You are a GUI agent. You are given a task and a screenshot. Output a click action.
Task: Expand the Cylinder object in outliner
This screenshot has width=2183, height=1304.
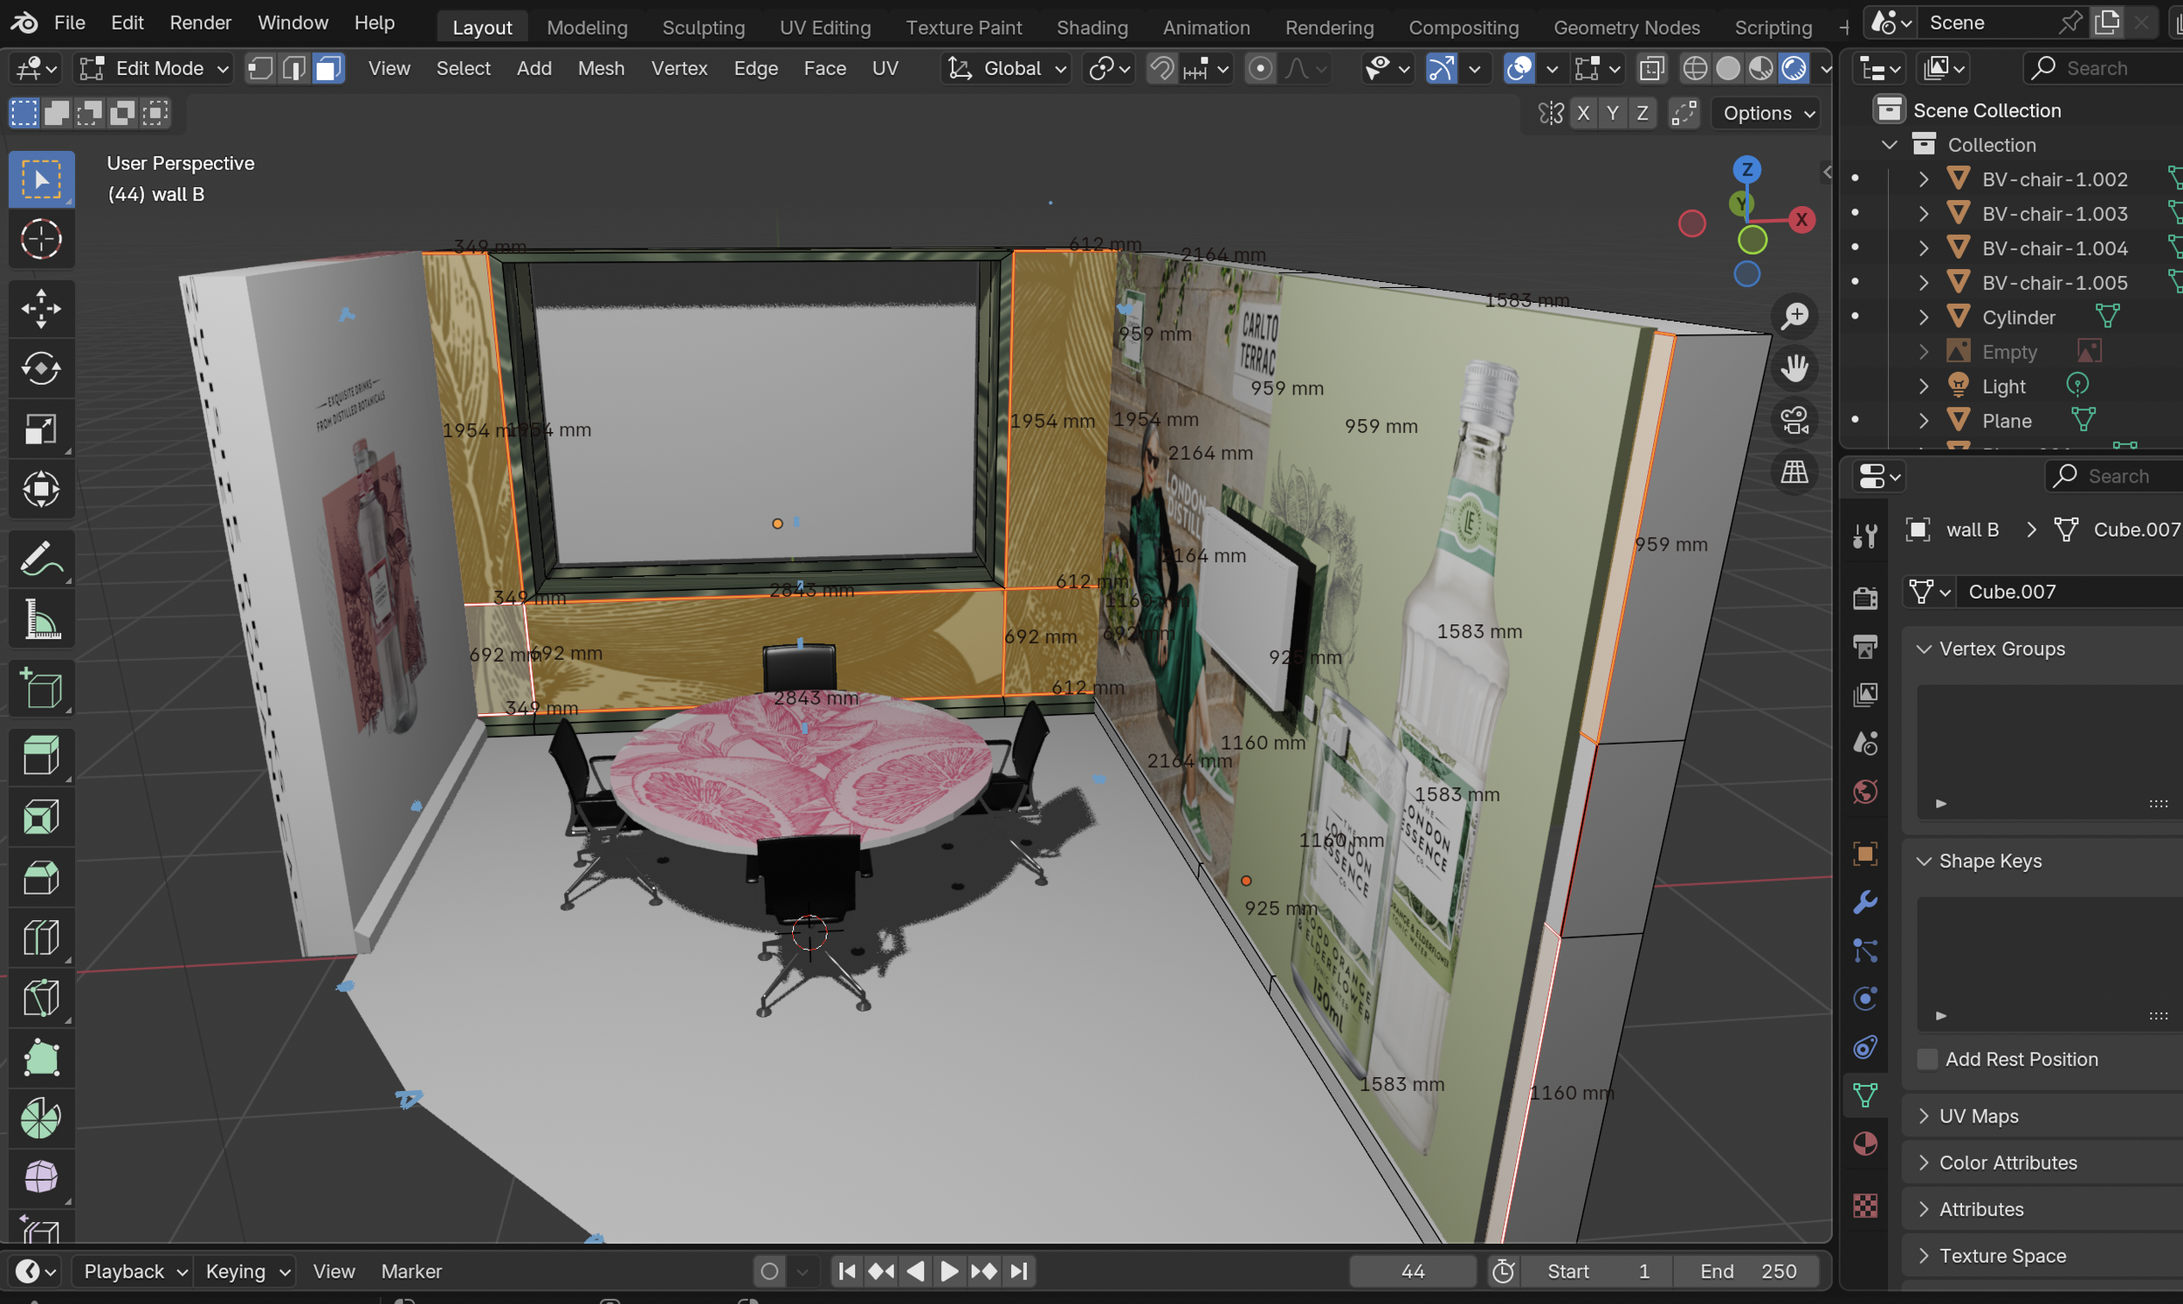pyautogui.click(x=1923, y=317)
